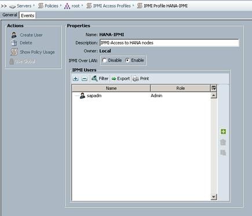Viewport: 252px width, 216px height.
Task: Click the >> breadcrumb expander
Action: 4,6
